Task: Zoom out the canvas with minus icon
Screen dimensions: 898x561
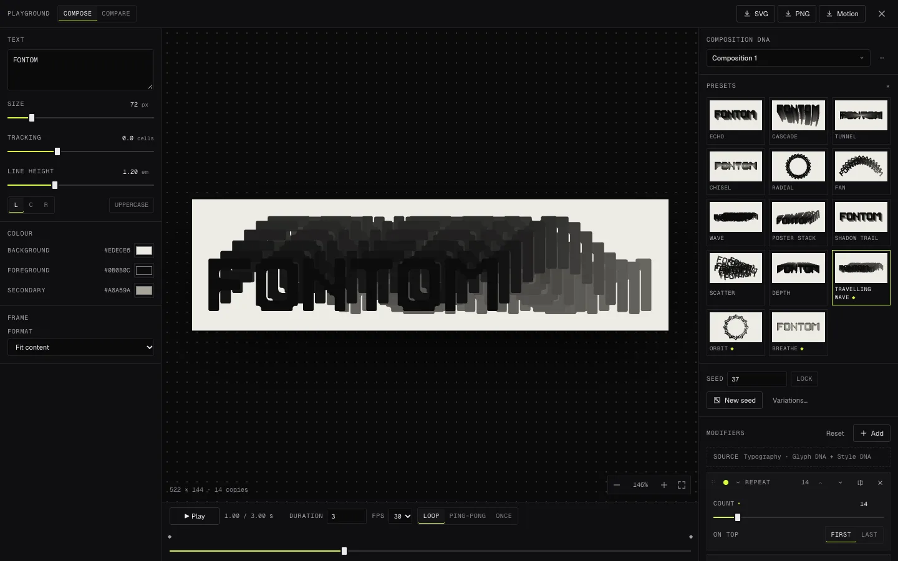Action: [617, 485]
